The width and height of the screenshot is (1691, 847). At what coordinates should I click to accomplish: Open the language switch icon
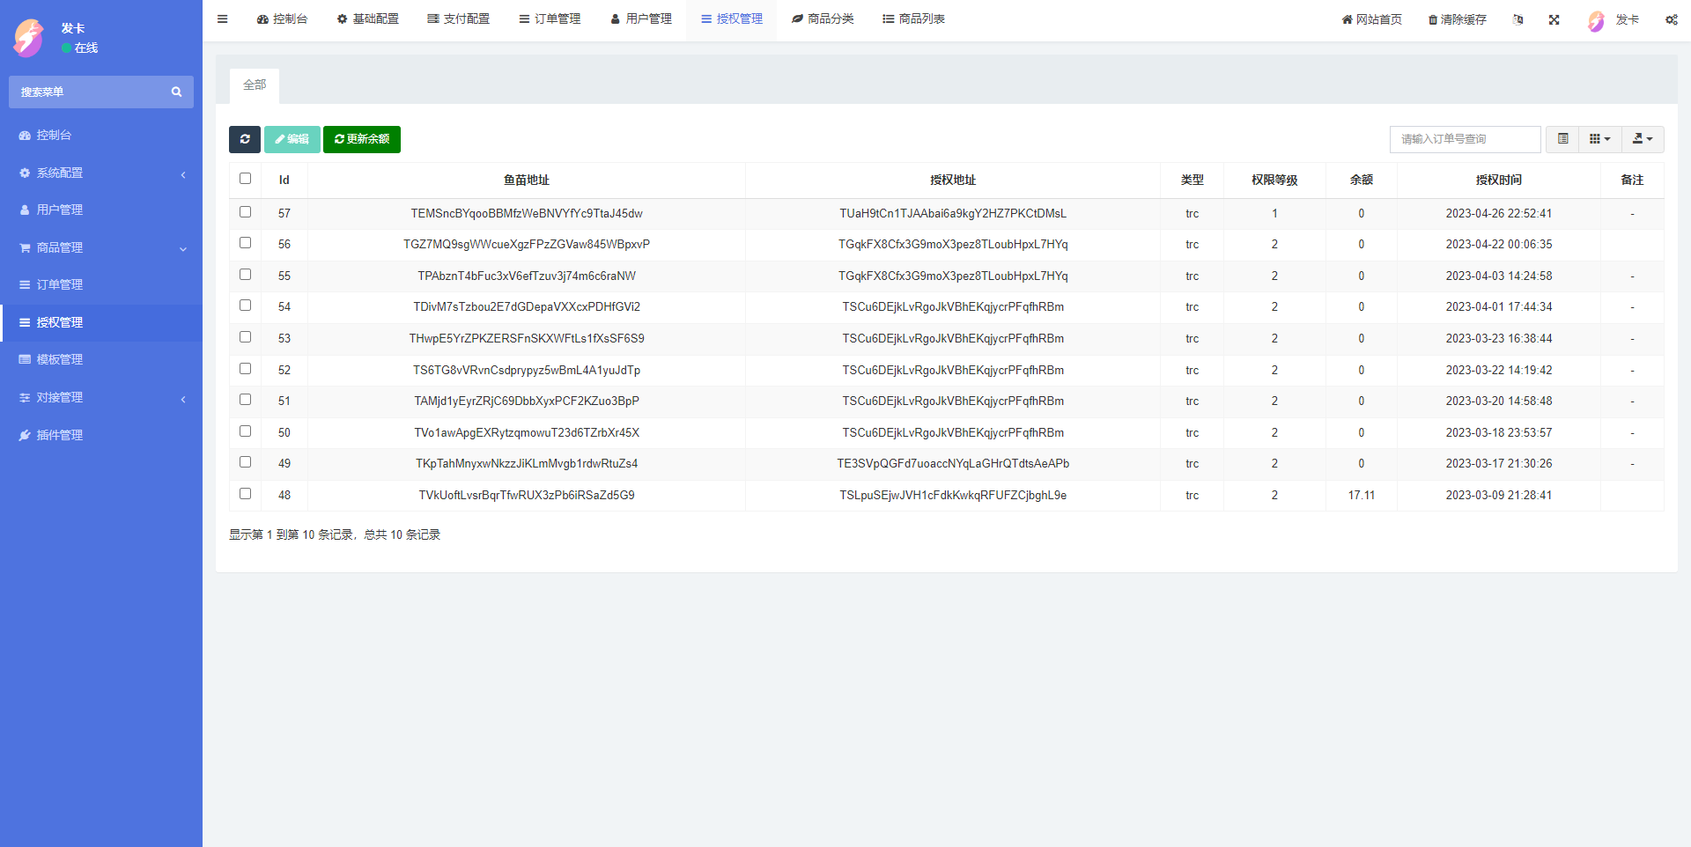click(x=1517, y=19)
